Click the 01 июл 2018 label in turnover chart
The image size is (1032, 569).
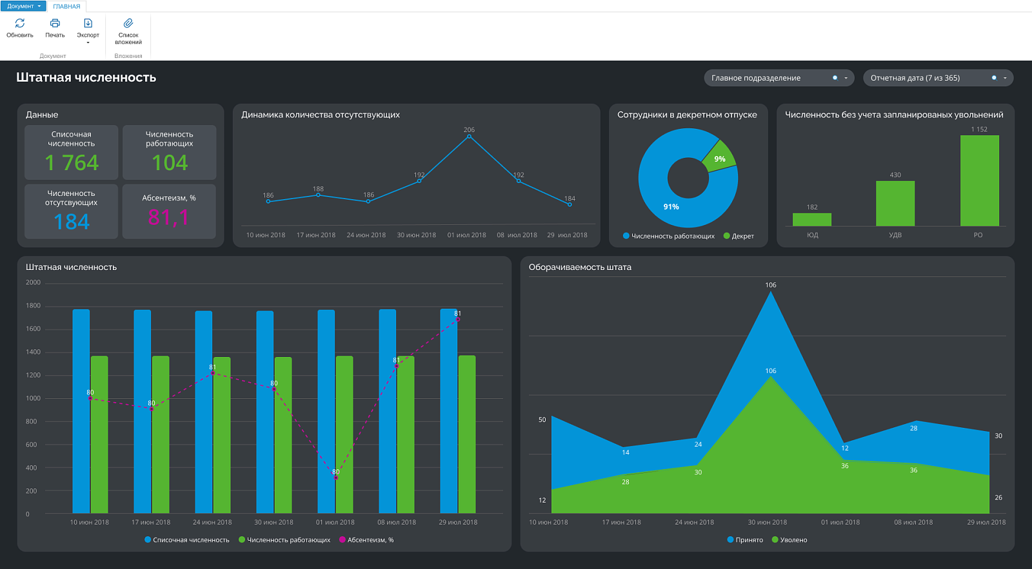click(x=840, y=522)
